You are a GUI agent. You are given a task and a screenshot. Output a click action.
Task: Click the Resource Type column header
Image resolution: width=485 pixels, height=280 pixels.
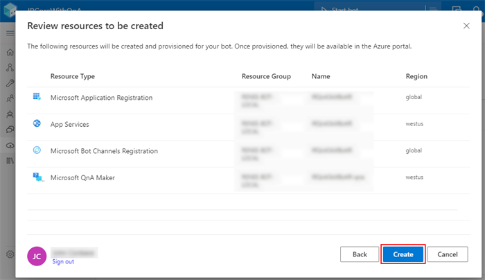tap(73, 76)
